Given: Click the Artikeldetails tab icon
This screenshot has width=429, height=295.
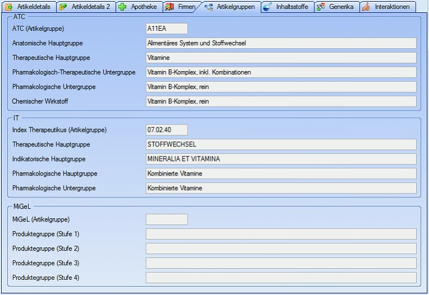Looking at the screenshot, I should (9, 7).
